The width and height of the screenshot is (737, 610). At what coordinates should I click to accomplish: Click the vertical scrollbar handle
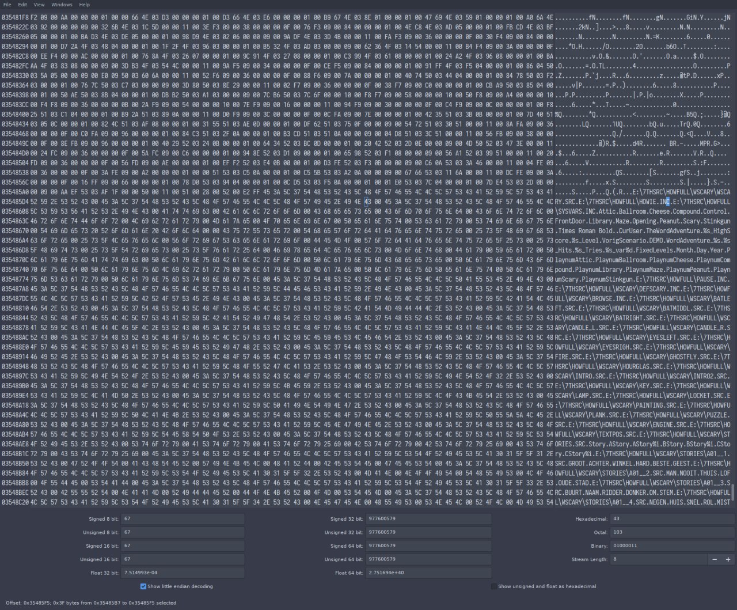733,491
